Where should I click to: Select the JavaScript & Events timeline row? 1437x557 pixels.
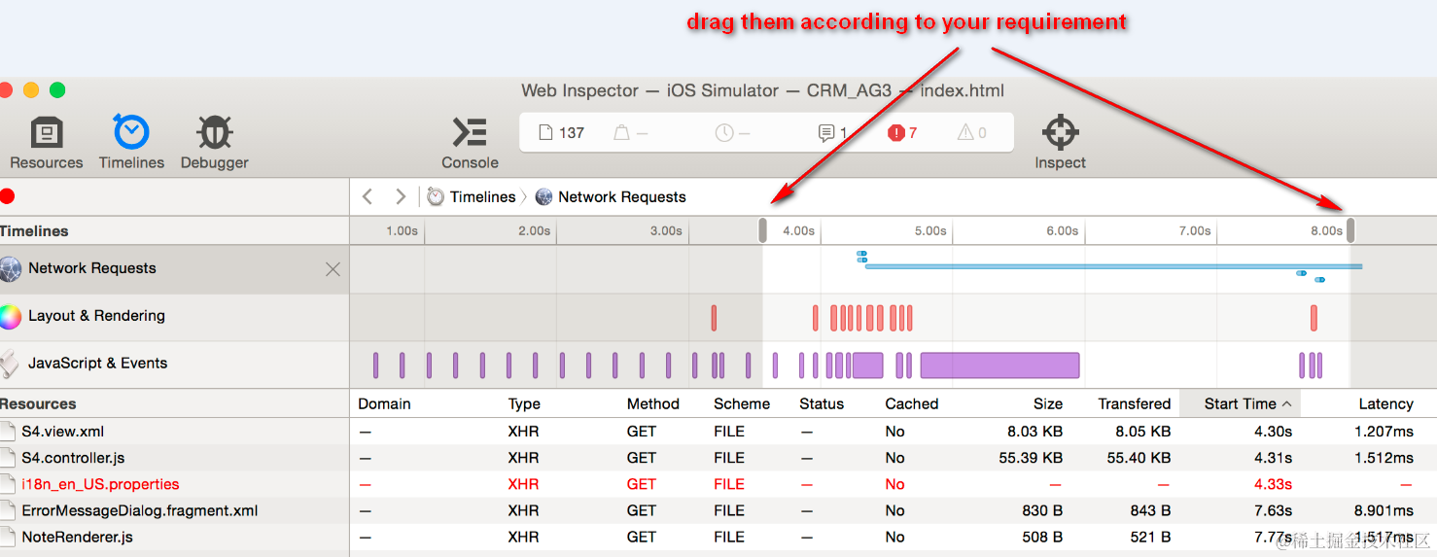174,364
